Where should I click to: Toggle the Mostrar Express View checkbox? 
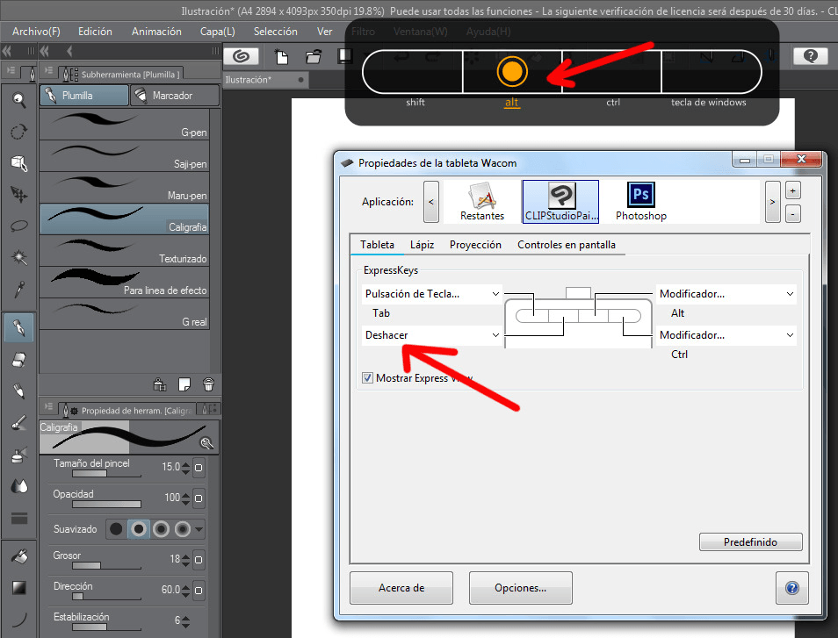[367, 378]
